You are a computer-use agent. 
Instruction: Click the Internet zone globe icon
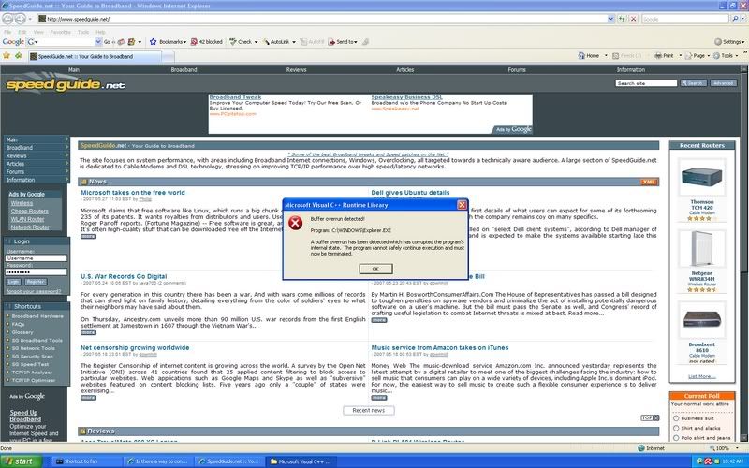641,448
